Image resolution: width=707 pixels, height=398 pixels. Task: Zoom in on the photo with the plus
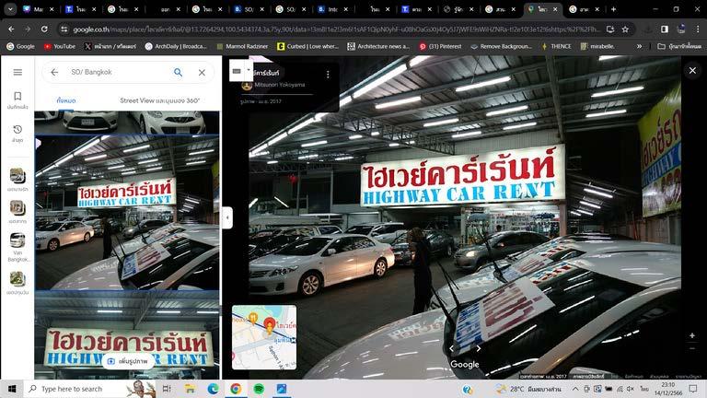[x=692, y=335]
